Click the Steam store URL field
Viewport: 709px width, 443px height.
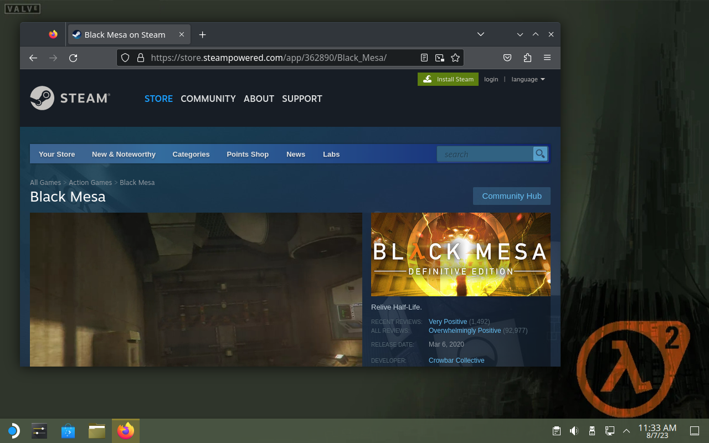click(x=269, y=58)
